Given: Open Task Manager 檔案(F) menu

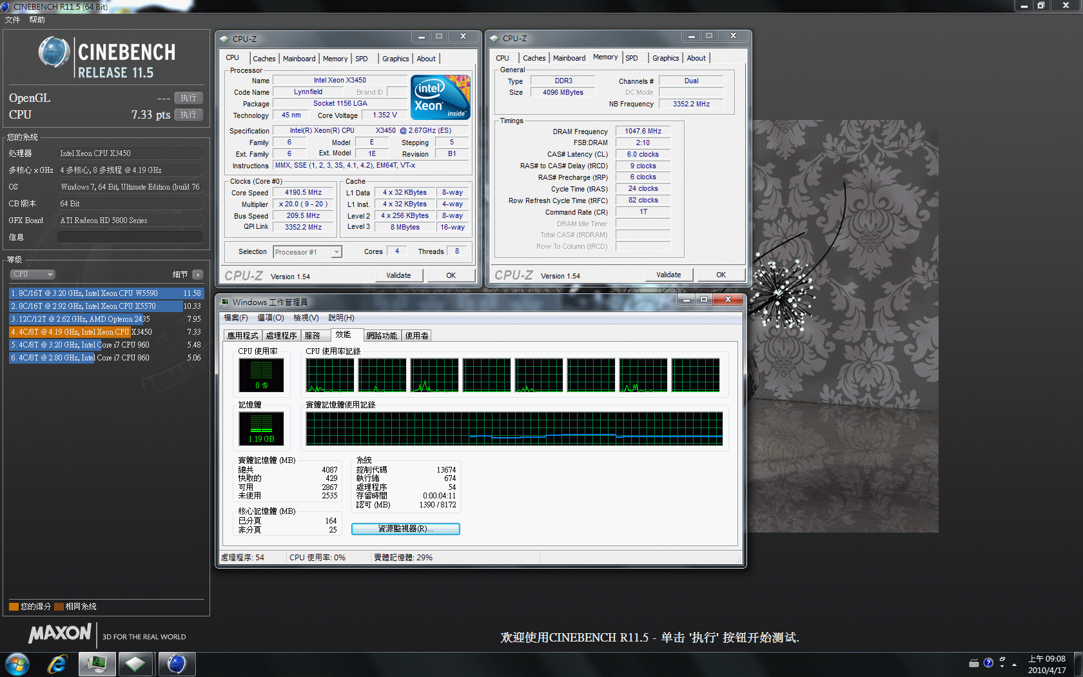Looking at the screenshot, I should coord(236,318).
